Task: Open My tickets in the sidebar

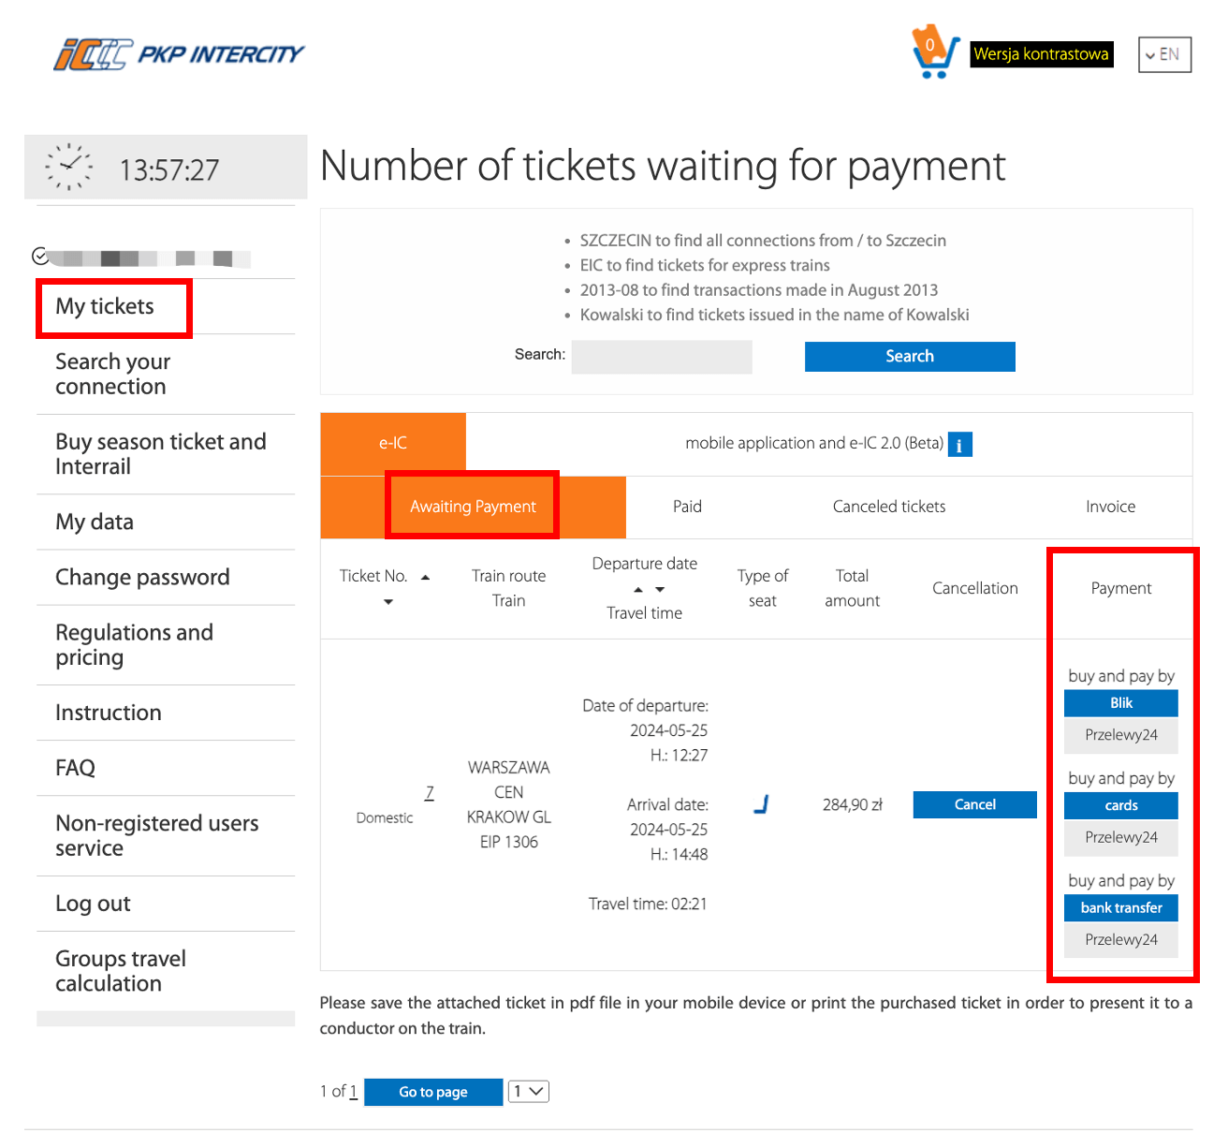Action: coord(105,306)
